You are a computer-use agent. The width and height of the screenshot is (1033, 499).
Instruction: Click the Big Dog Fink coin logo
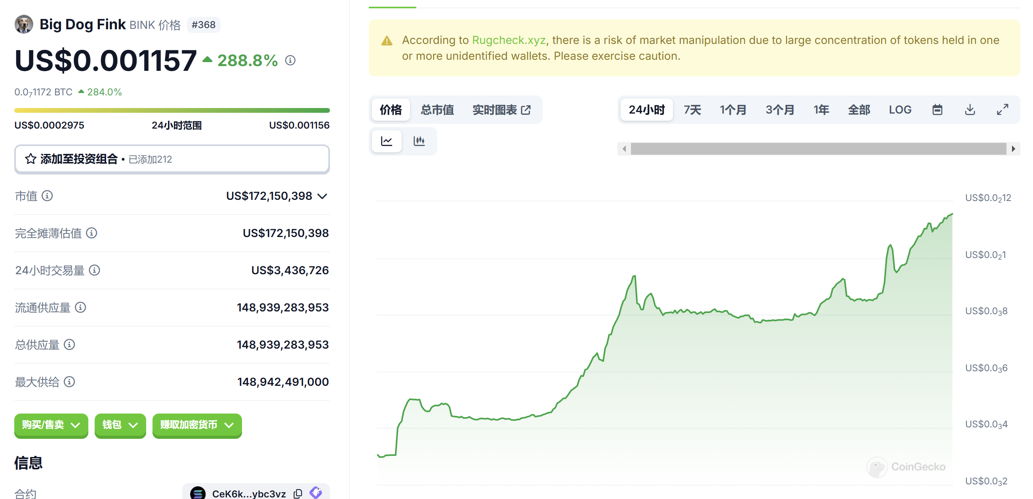[x=24, y=25]
